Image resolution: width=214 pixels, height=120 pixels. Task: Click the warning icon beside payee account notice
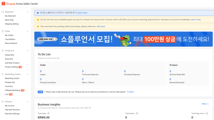pos(38,20)
